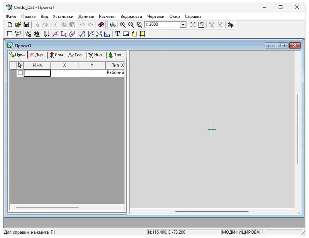This screenshot has height=238, width=309.
Task: Click the yellow sheet page icon
Action: (x=134, y=34)
